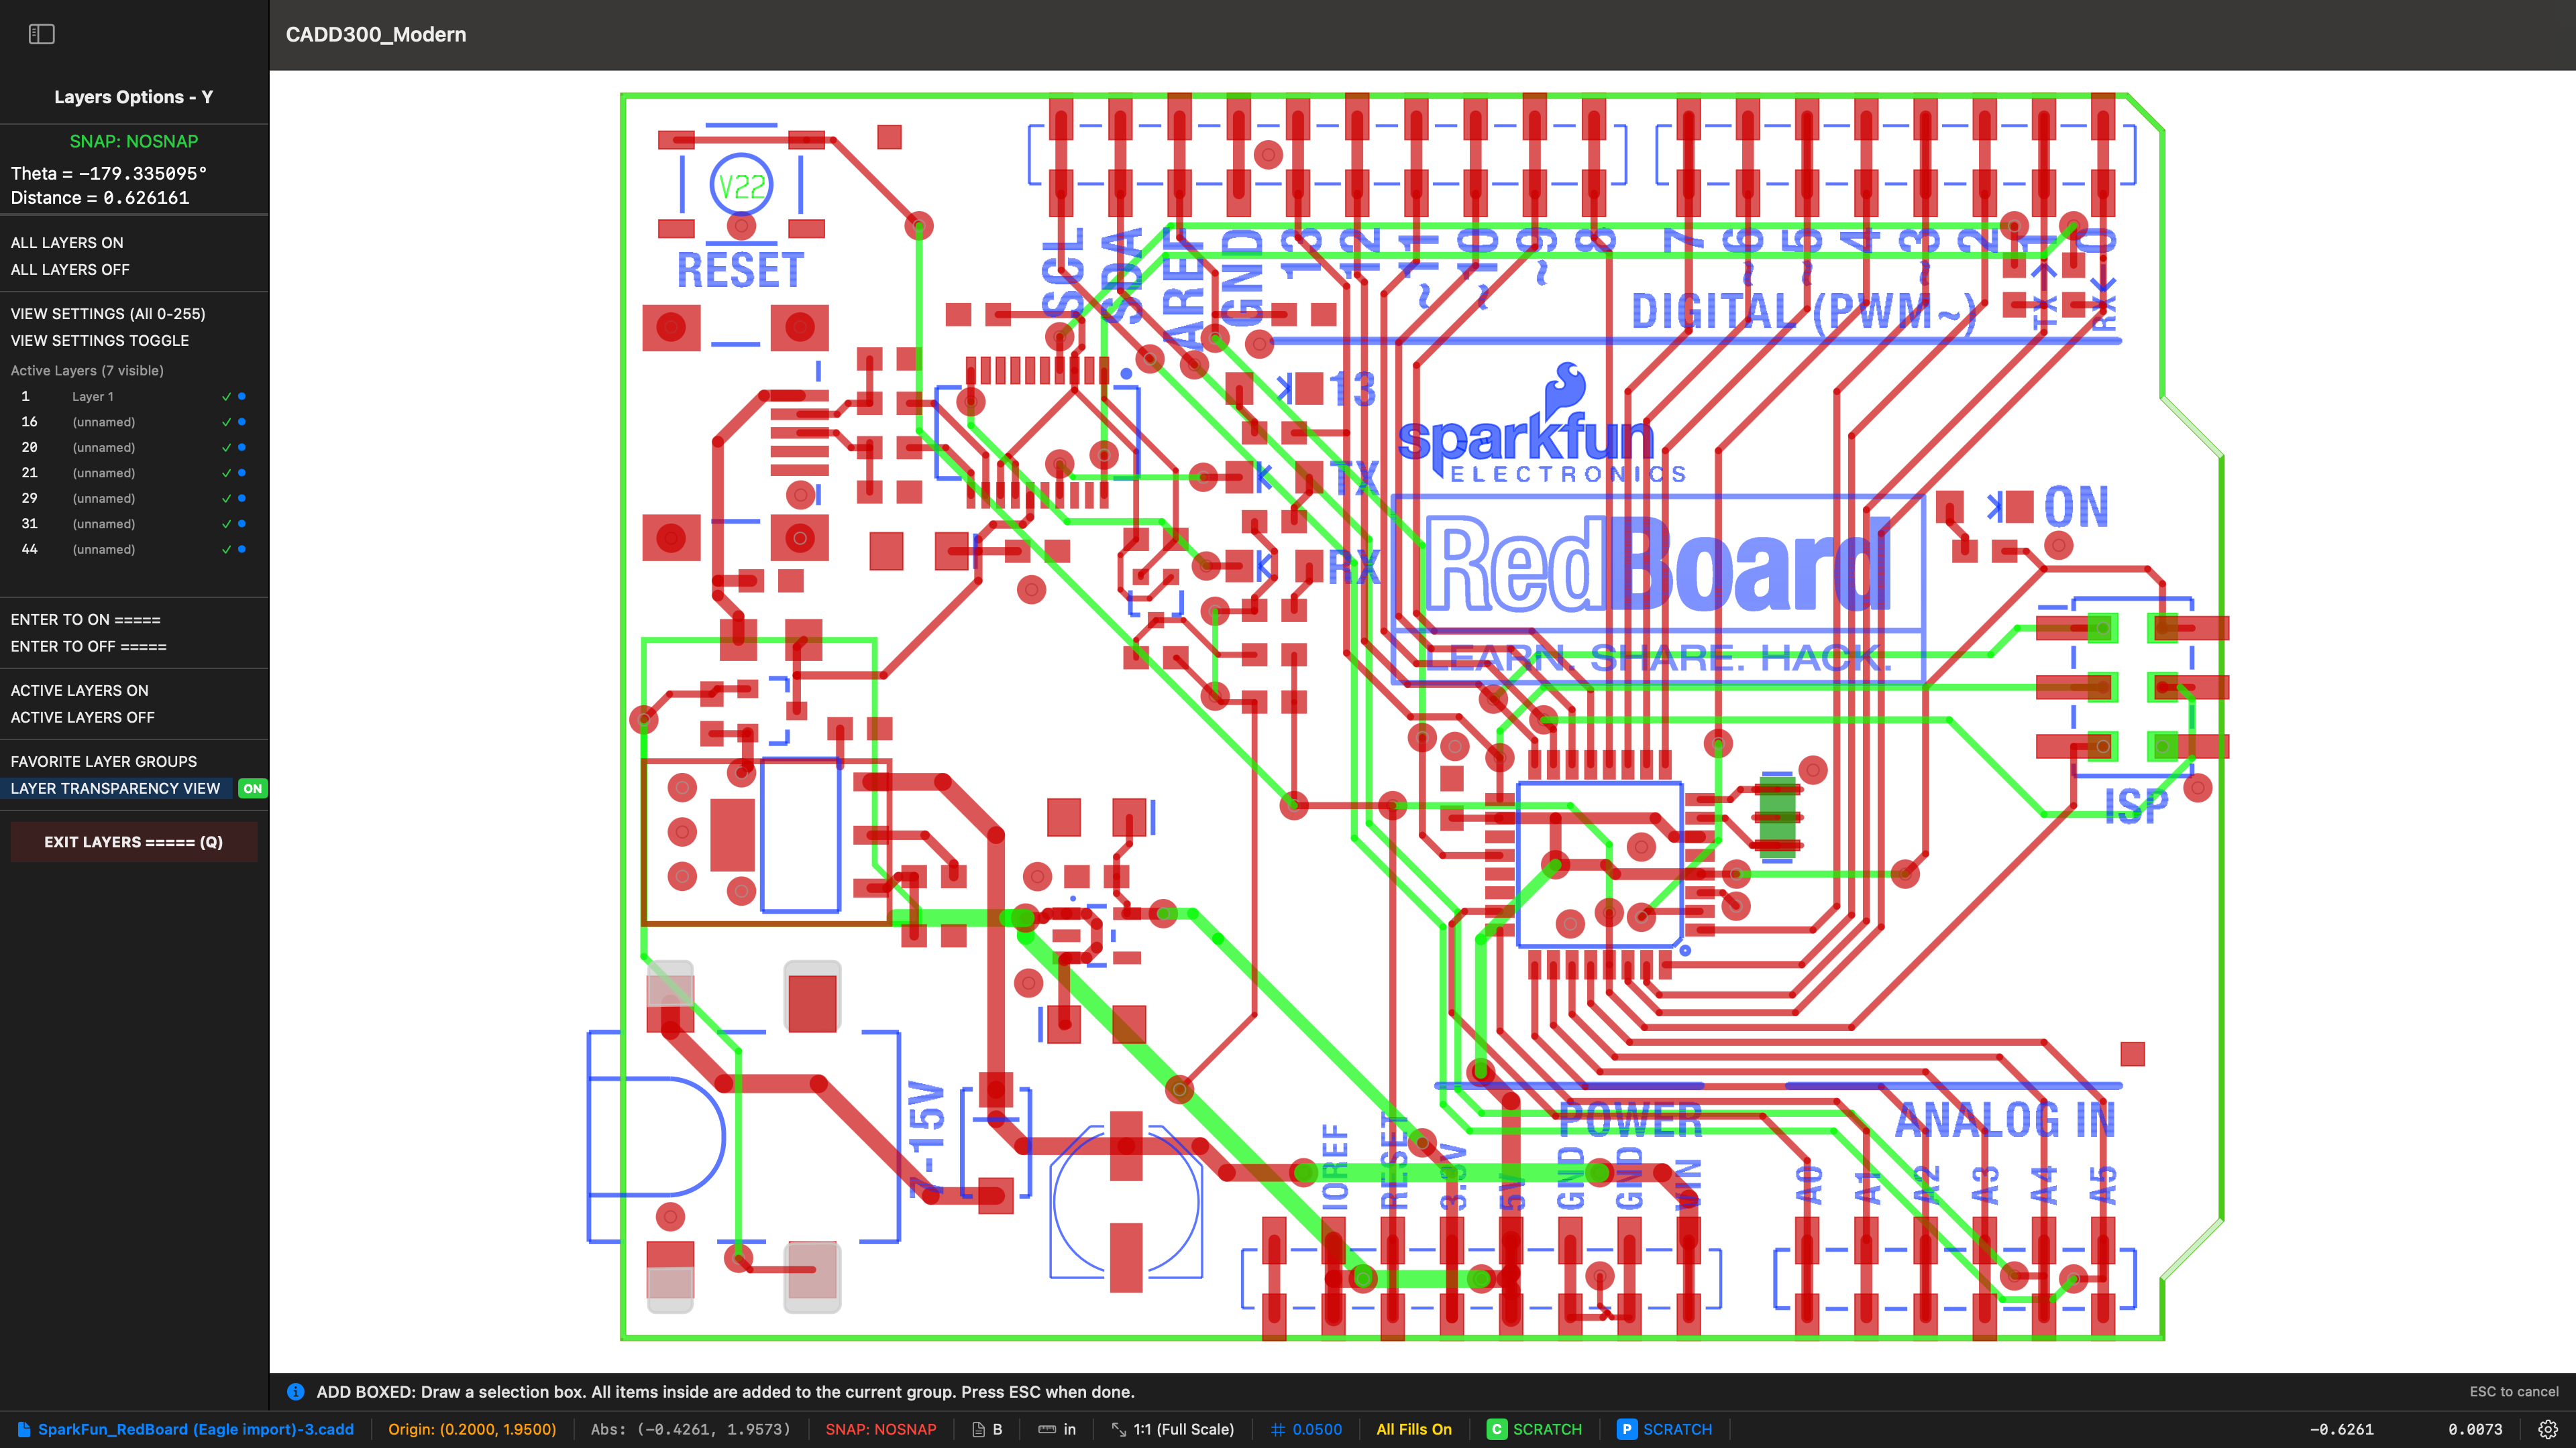
Task: Open VIEW SETTINGS (All 0-255)
Action: coord(108,314)
